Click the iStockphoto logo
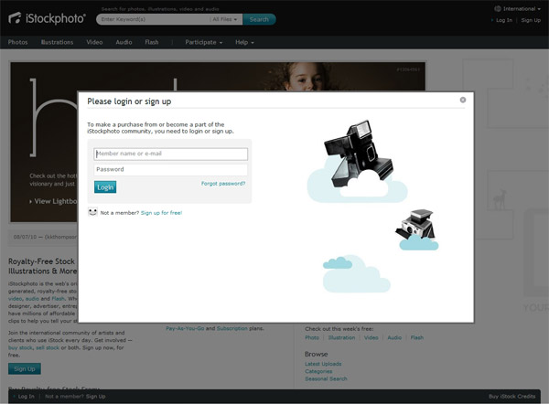Screen dimensions: 549x404 tap(47, 18)
